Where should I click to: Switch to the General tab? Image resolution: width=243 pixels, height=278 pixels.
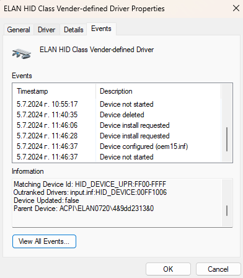click(x=19, y=30)
